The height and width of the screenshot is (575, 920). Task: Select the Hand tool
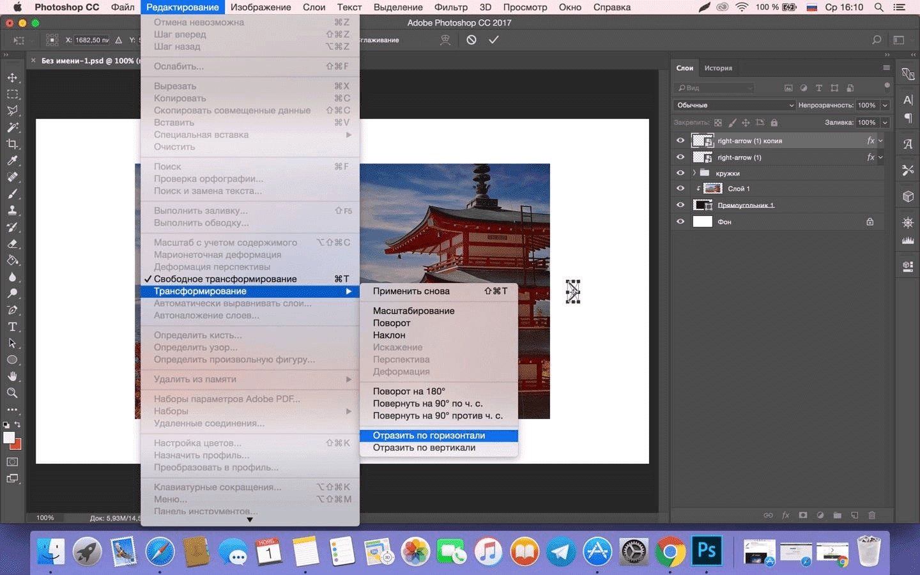click(12, 376)
